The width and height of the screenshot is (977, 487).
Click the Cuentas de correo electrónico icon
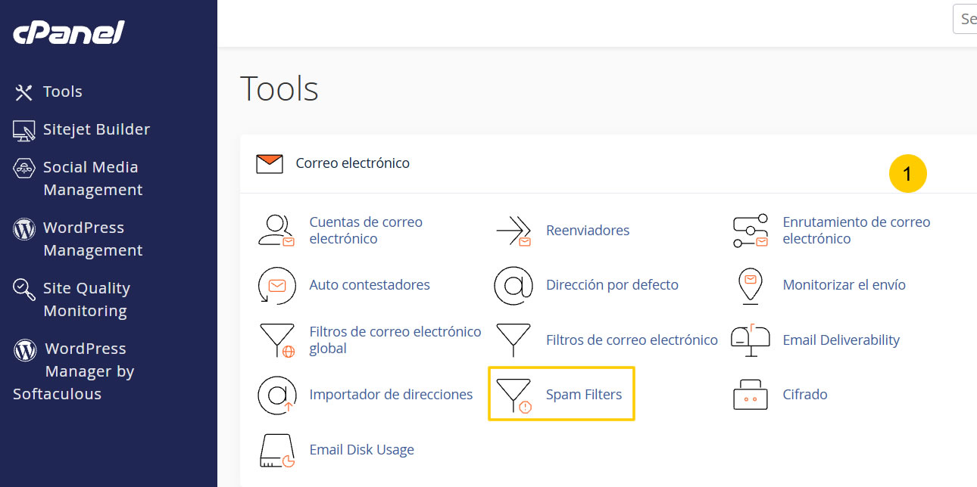coord(276,231)
